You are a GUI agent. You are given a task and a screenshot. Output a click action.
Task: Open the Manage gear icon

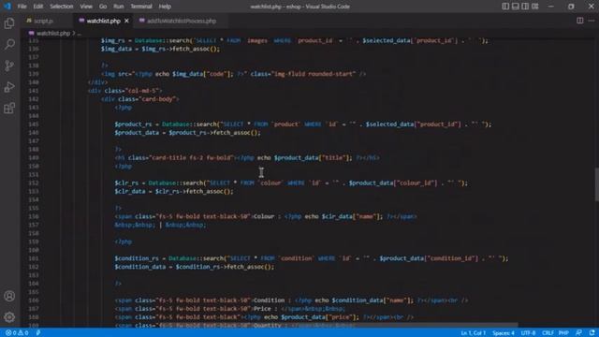[x=9, y=316]
